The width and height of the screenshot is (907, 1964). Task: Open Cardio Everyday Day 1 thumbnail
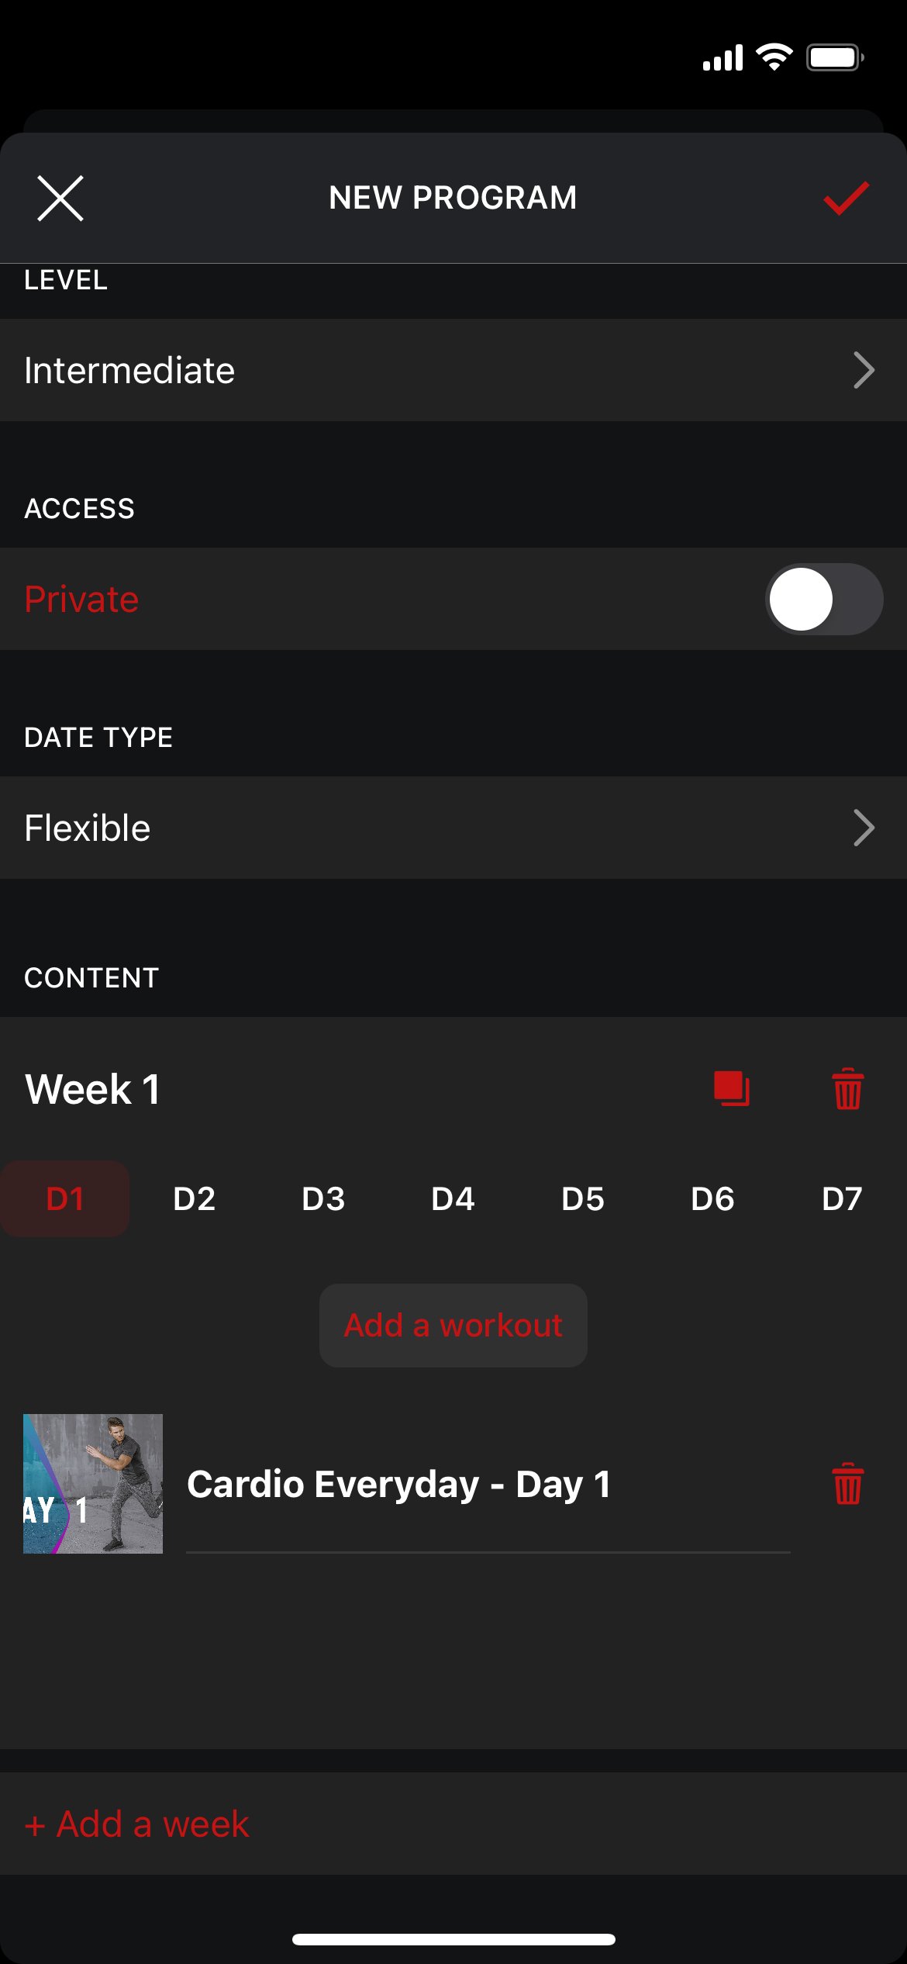pos(93,1484)
